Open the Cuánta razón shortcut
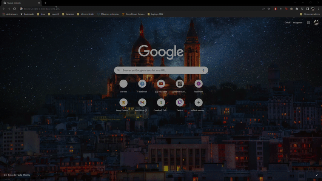Image resolution: width=322 pixels, height=181 pixels. point(180,86)
